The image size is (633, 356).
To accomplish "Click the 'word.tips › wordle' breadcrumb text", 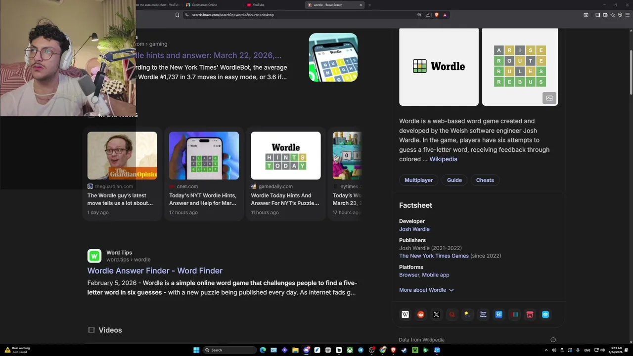I will [x=128, y=260].
